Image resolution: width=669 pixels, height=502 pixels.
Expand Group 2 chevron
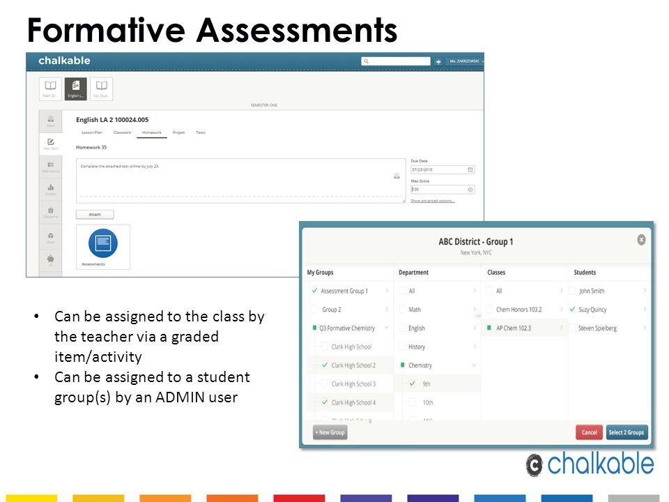click(x=387, y=309)
